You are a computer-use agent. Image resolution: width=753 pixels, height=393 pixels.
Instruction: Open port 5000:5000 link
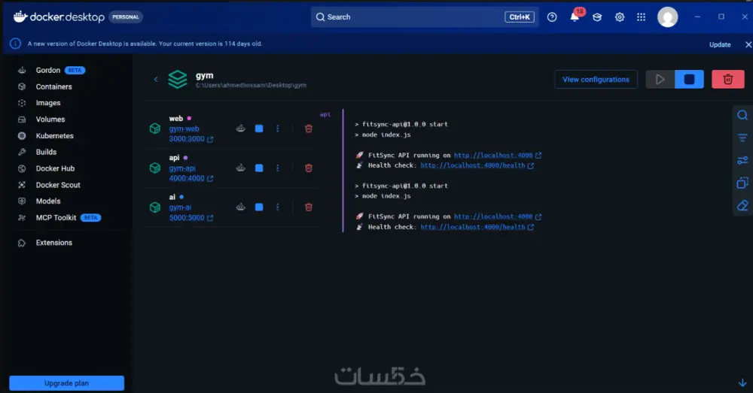[x=191, y=218]
